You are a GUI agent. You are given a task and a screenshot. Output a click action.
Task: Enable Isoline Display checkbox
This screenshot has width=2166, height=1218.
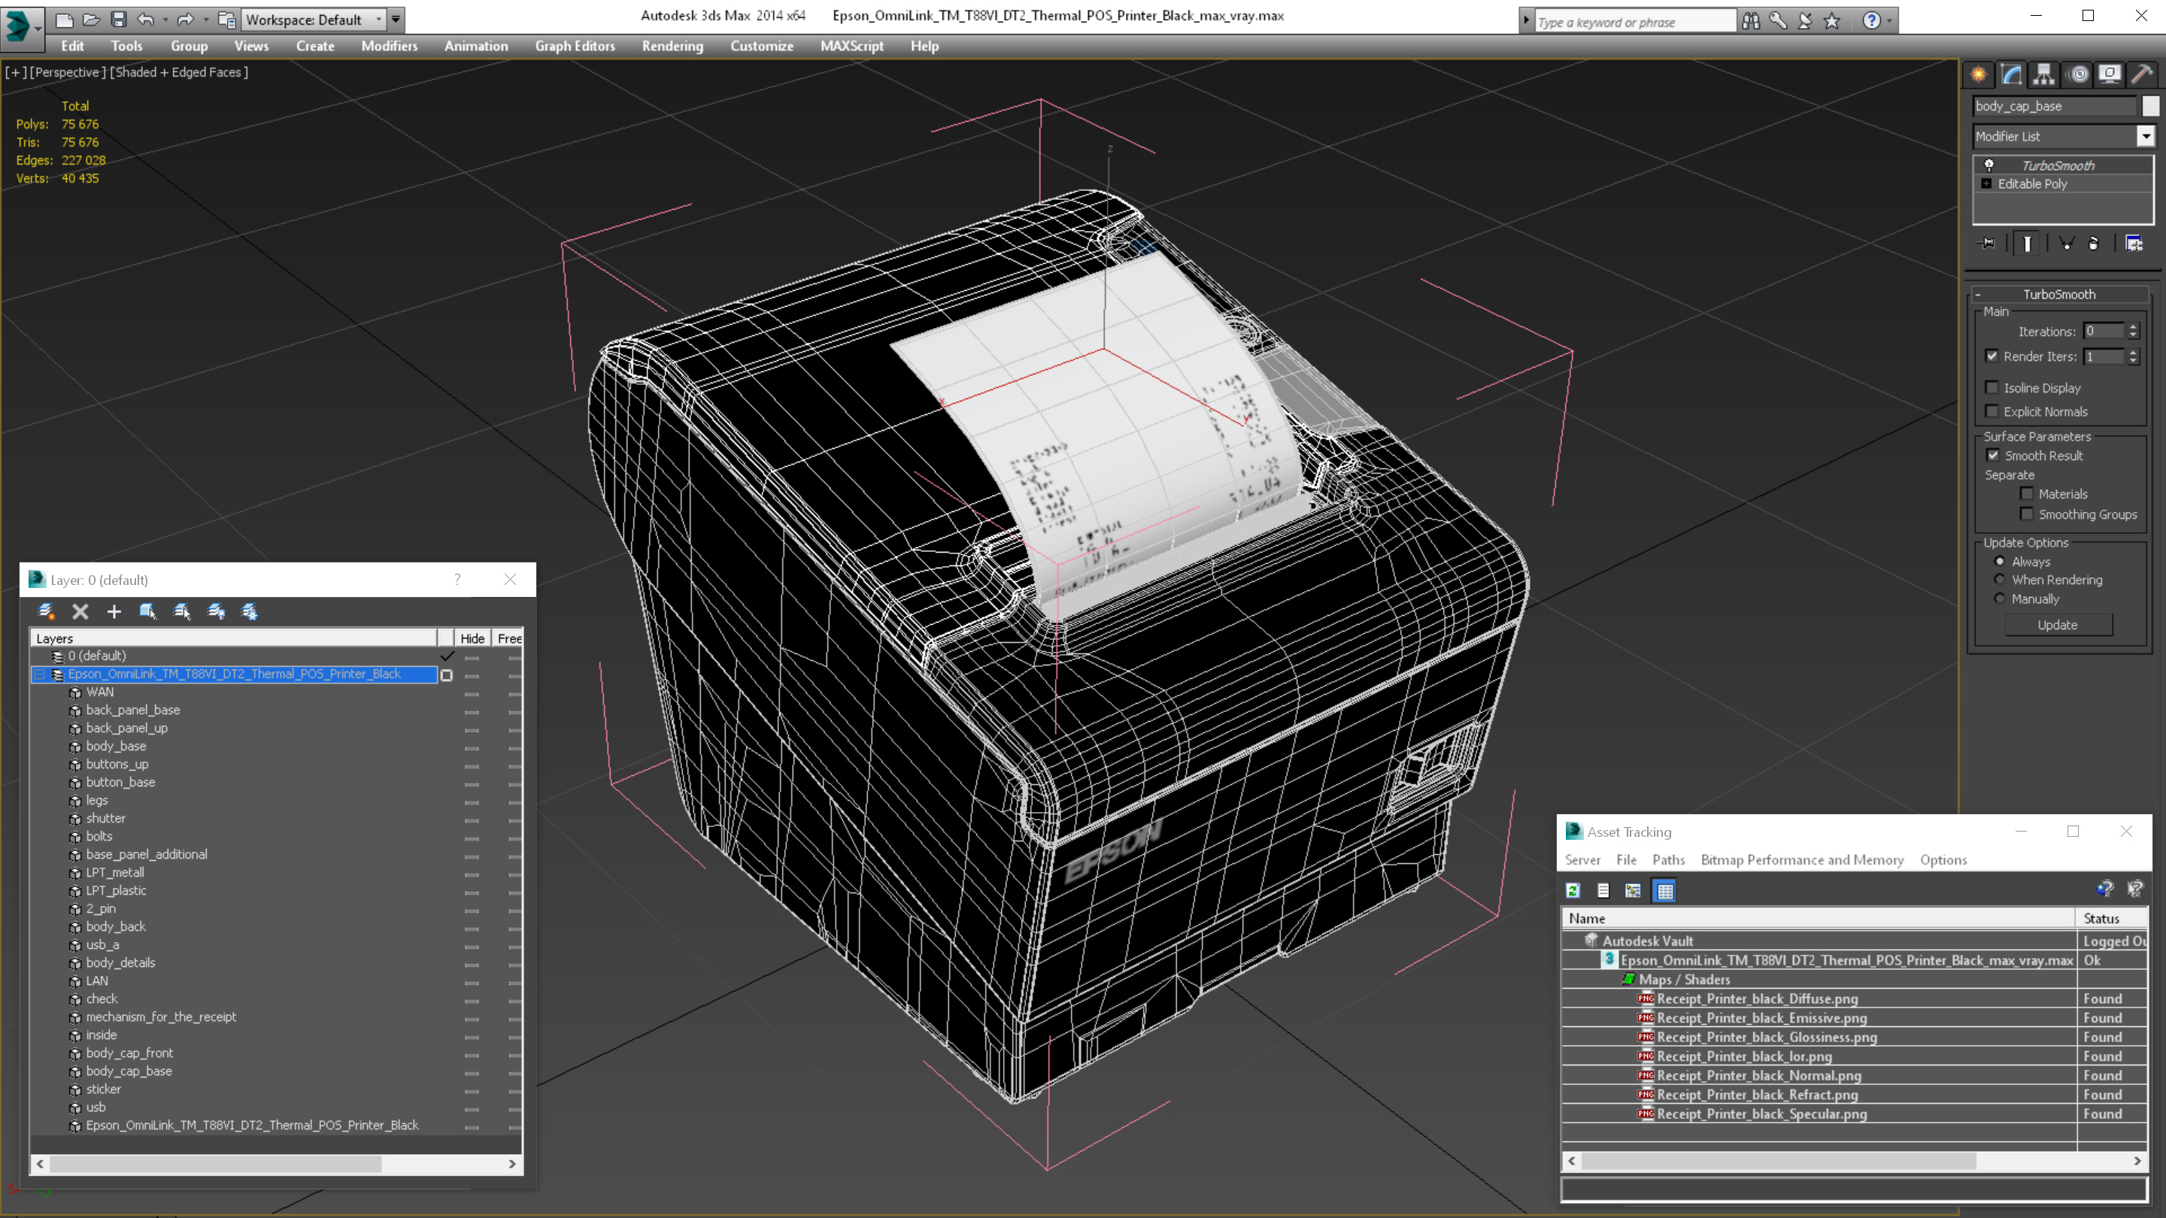pyautogui.click(x=1992, y=387)
